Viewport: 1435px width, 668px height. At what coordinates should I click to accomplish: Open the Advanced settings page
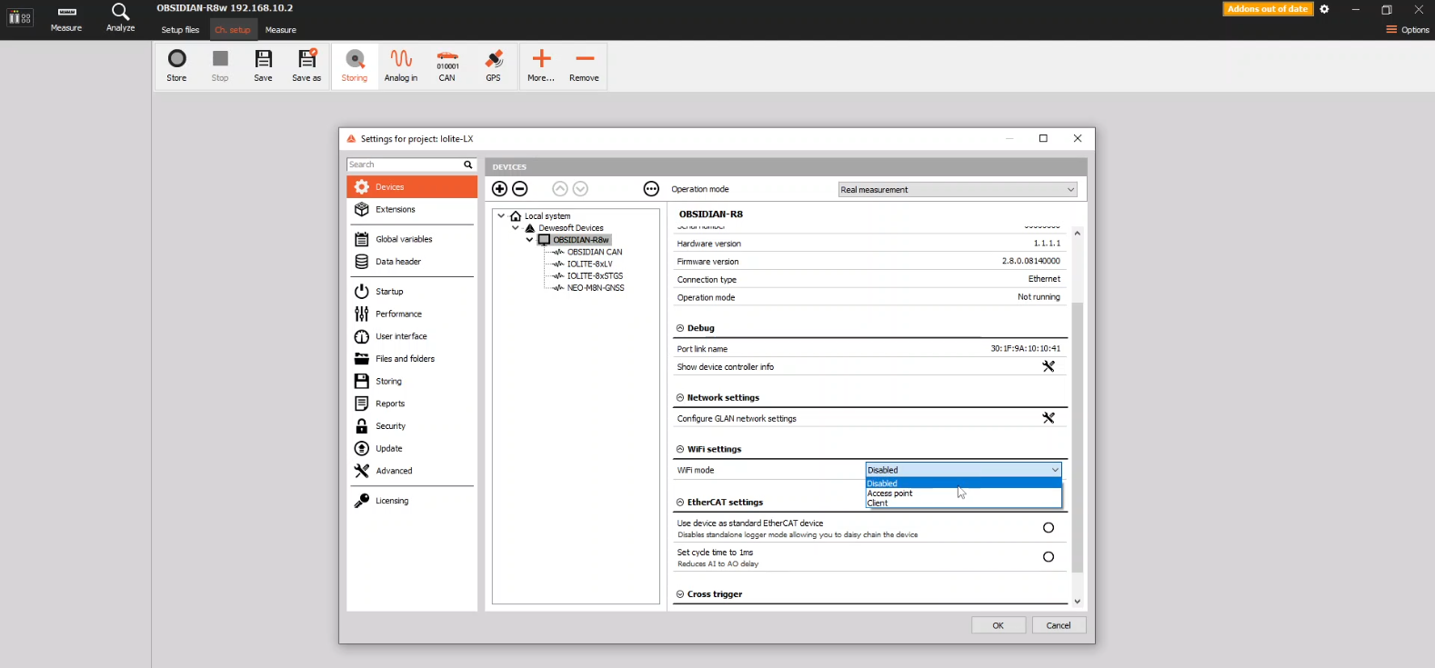(x=412, y=471)
